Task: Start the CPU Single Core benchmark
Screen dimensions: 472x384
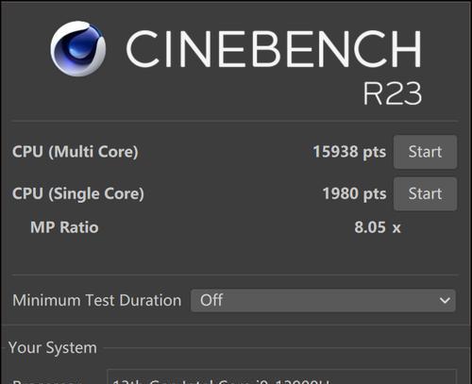Action: [425, 193]
